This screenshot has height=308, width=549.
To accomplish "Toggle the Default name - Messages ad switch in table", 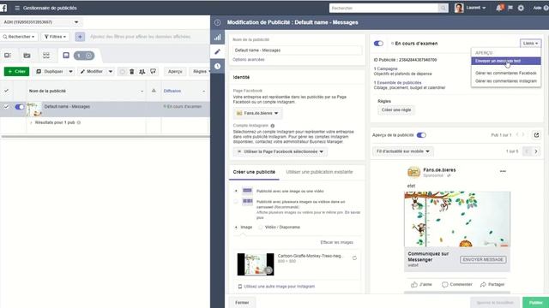I will 20,107.
